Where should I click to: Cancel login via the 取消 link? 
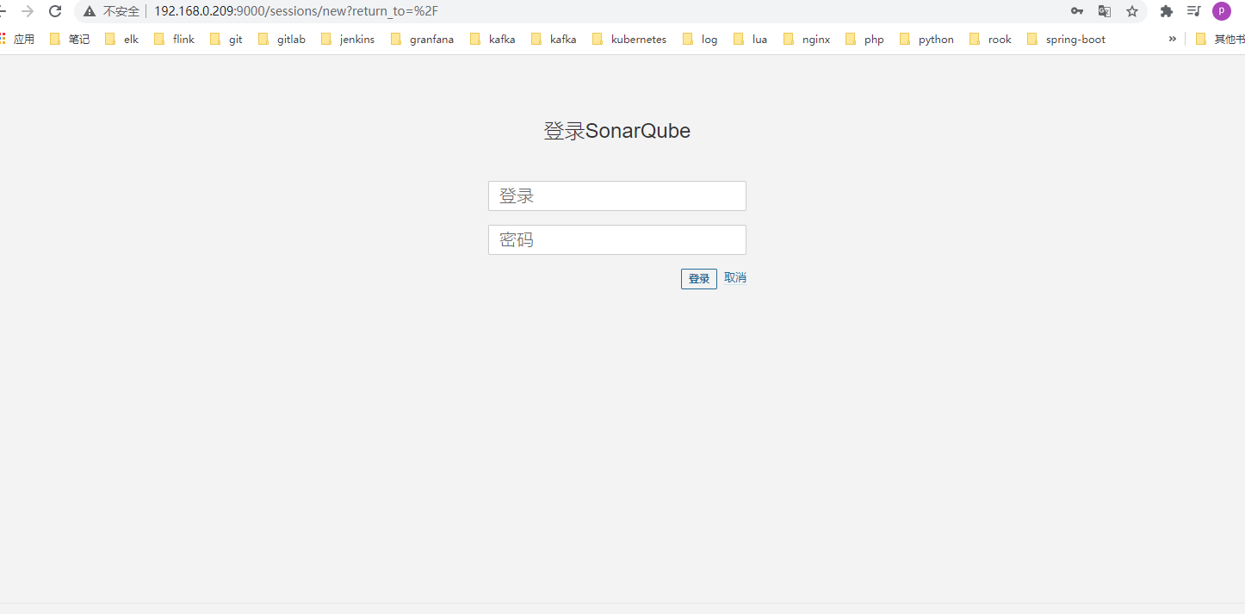735,277
